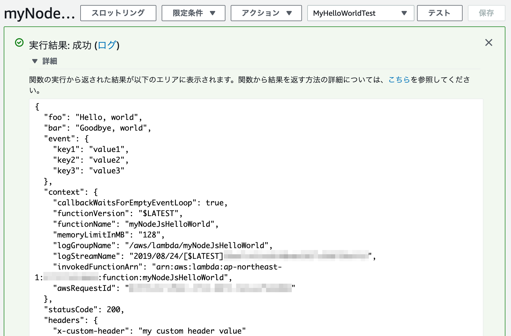This screenshot has height=336, width=511.
Task: Click the "memoryLimitInMB": "128" line
Action: [109, 235]
